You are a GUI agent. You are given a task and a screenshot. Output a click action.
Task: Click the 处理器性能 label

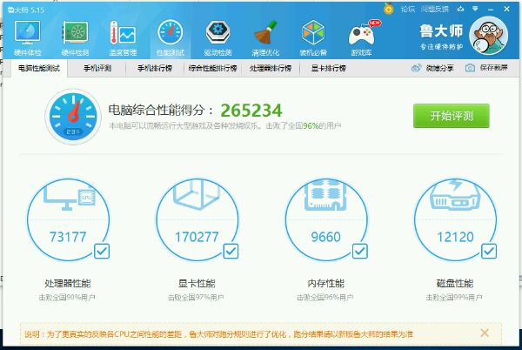tap(68, 284)
